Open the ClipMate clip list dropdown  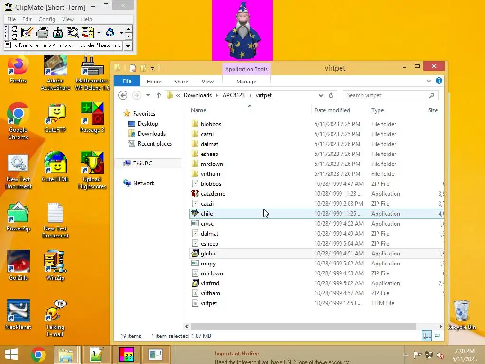(128, 46)
